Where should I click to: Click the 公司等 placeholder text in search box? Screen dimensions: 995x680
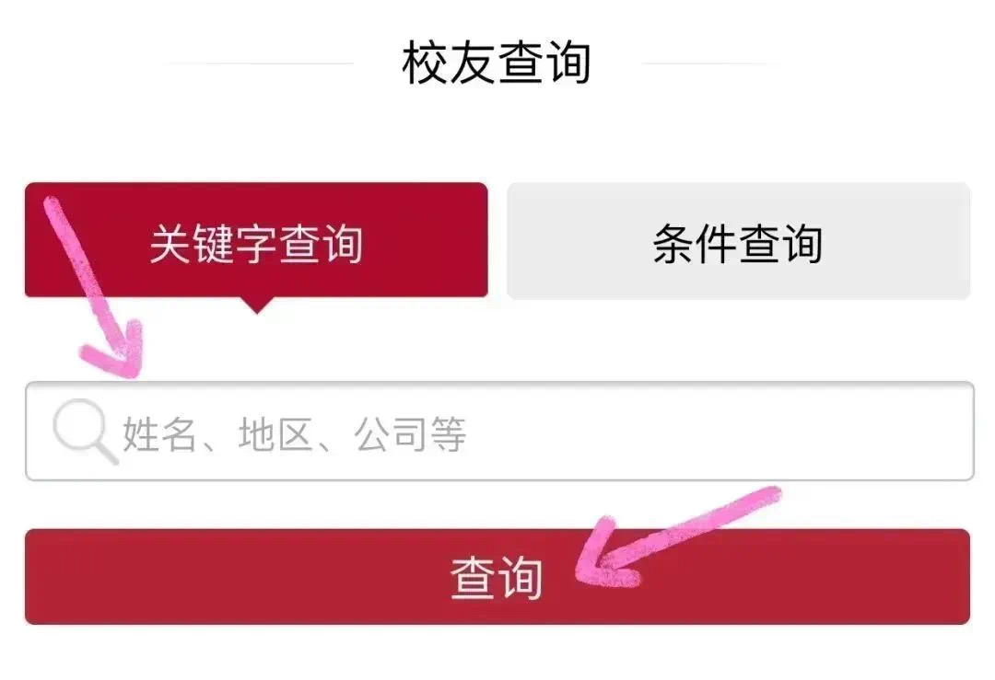(411, 434)
